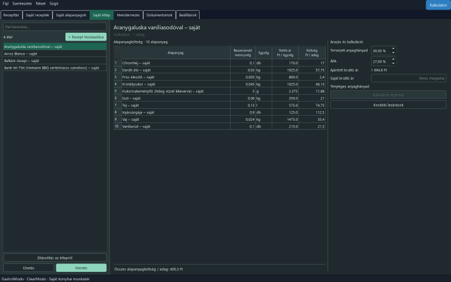This screenshot has height=282, width=451.
Task: Select Arroz Blanco – saját in list
Action: pyautogui.click(x=55, y=54)
